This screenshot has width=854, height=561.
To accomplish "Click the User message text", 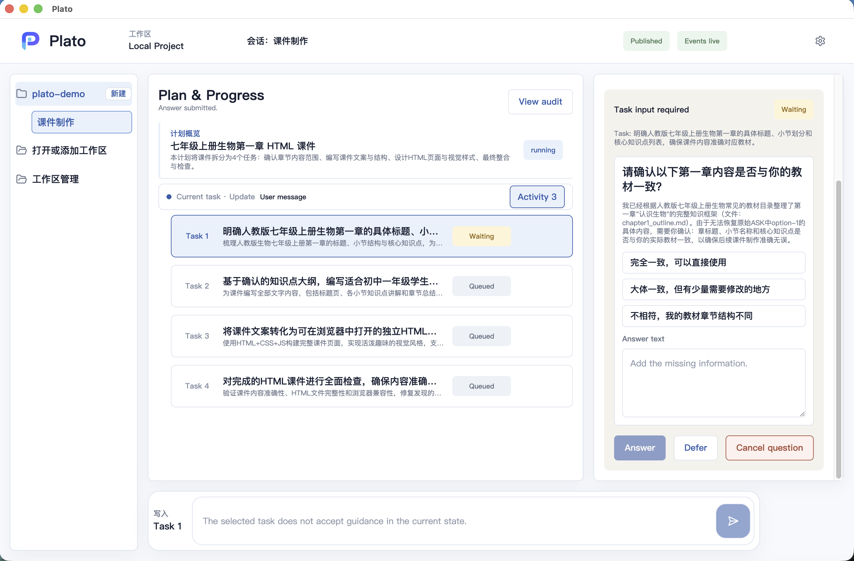I will pyautogui.click(x=283, y=197).
